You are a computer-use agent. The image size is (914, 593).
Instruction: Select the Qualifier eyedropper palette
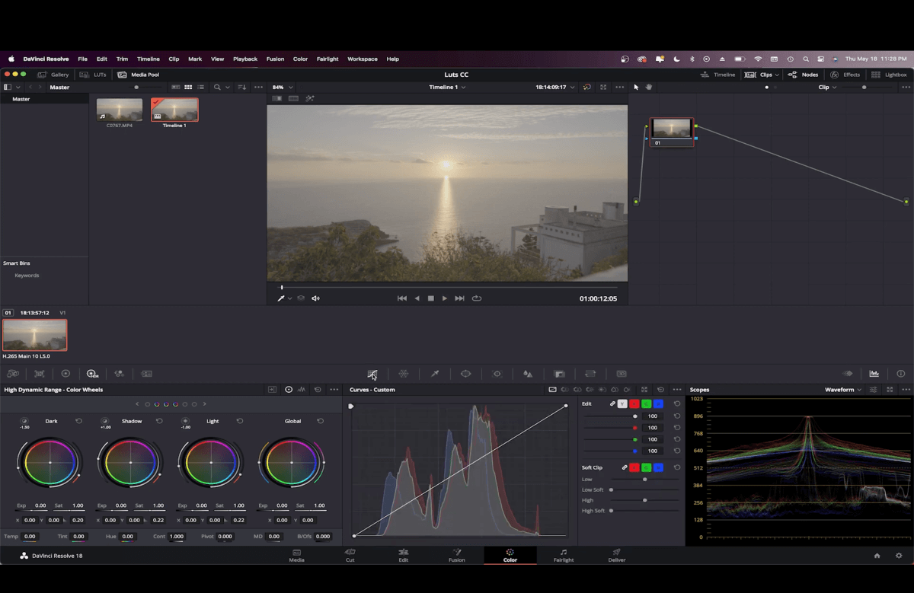coord(435,374)
